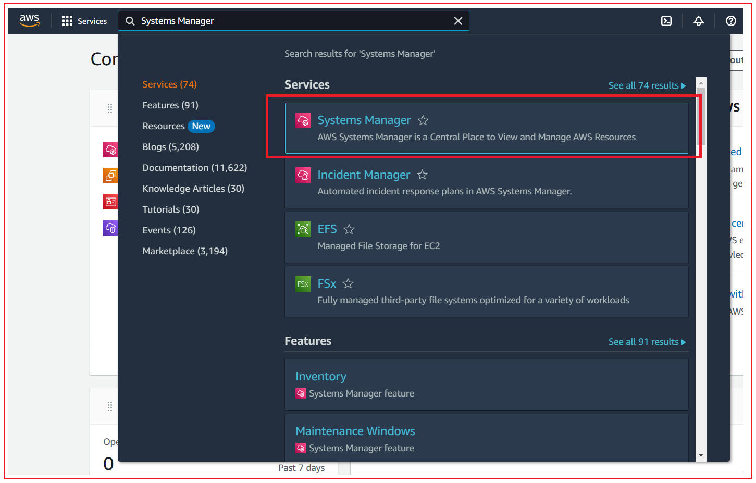The height and width of the screenshot is (483, 756).
Task: Filter results by Knowledge Articles (30)
Action: [193, 189]
